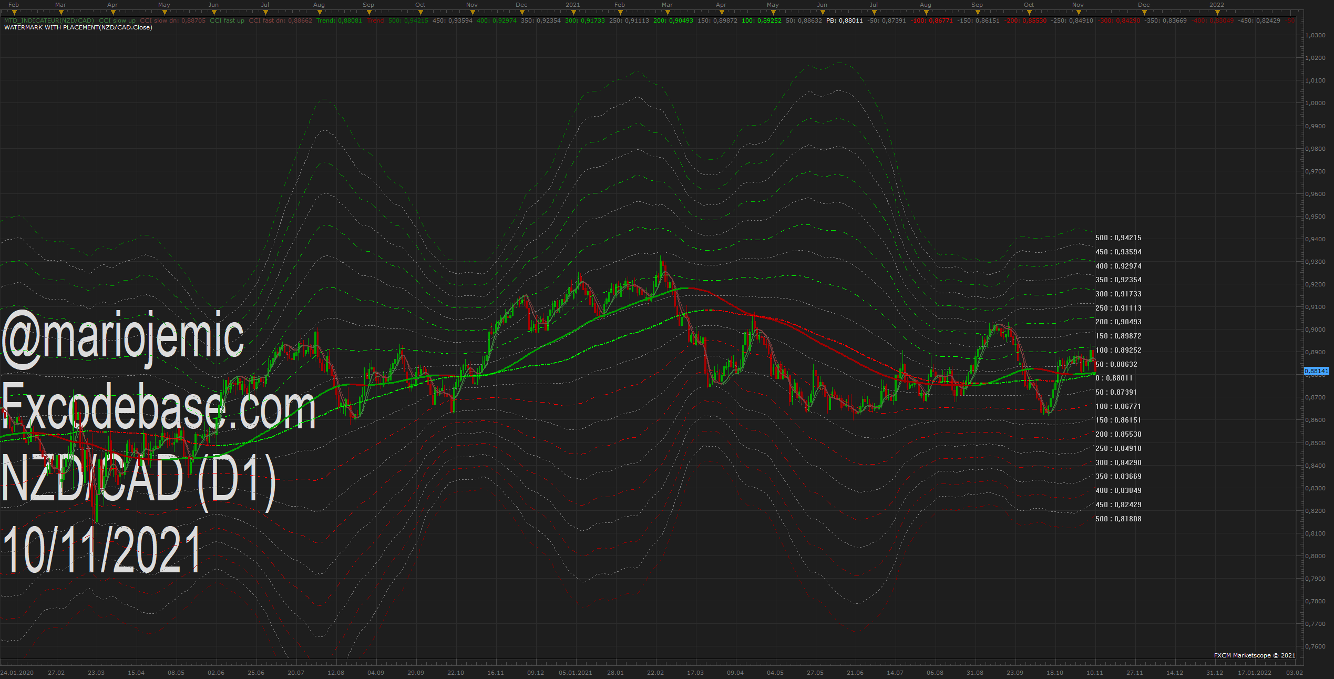
Task: Click the 300 : 0,91733 level label beside chart
Action: tap(1118, 294)
